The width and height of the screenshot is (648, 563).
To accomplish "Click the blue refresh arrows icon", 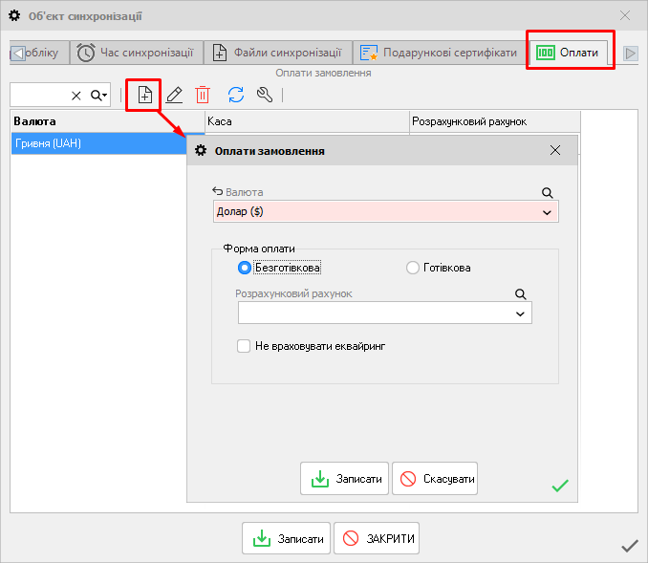I will click(x=235, y=95).
